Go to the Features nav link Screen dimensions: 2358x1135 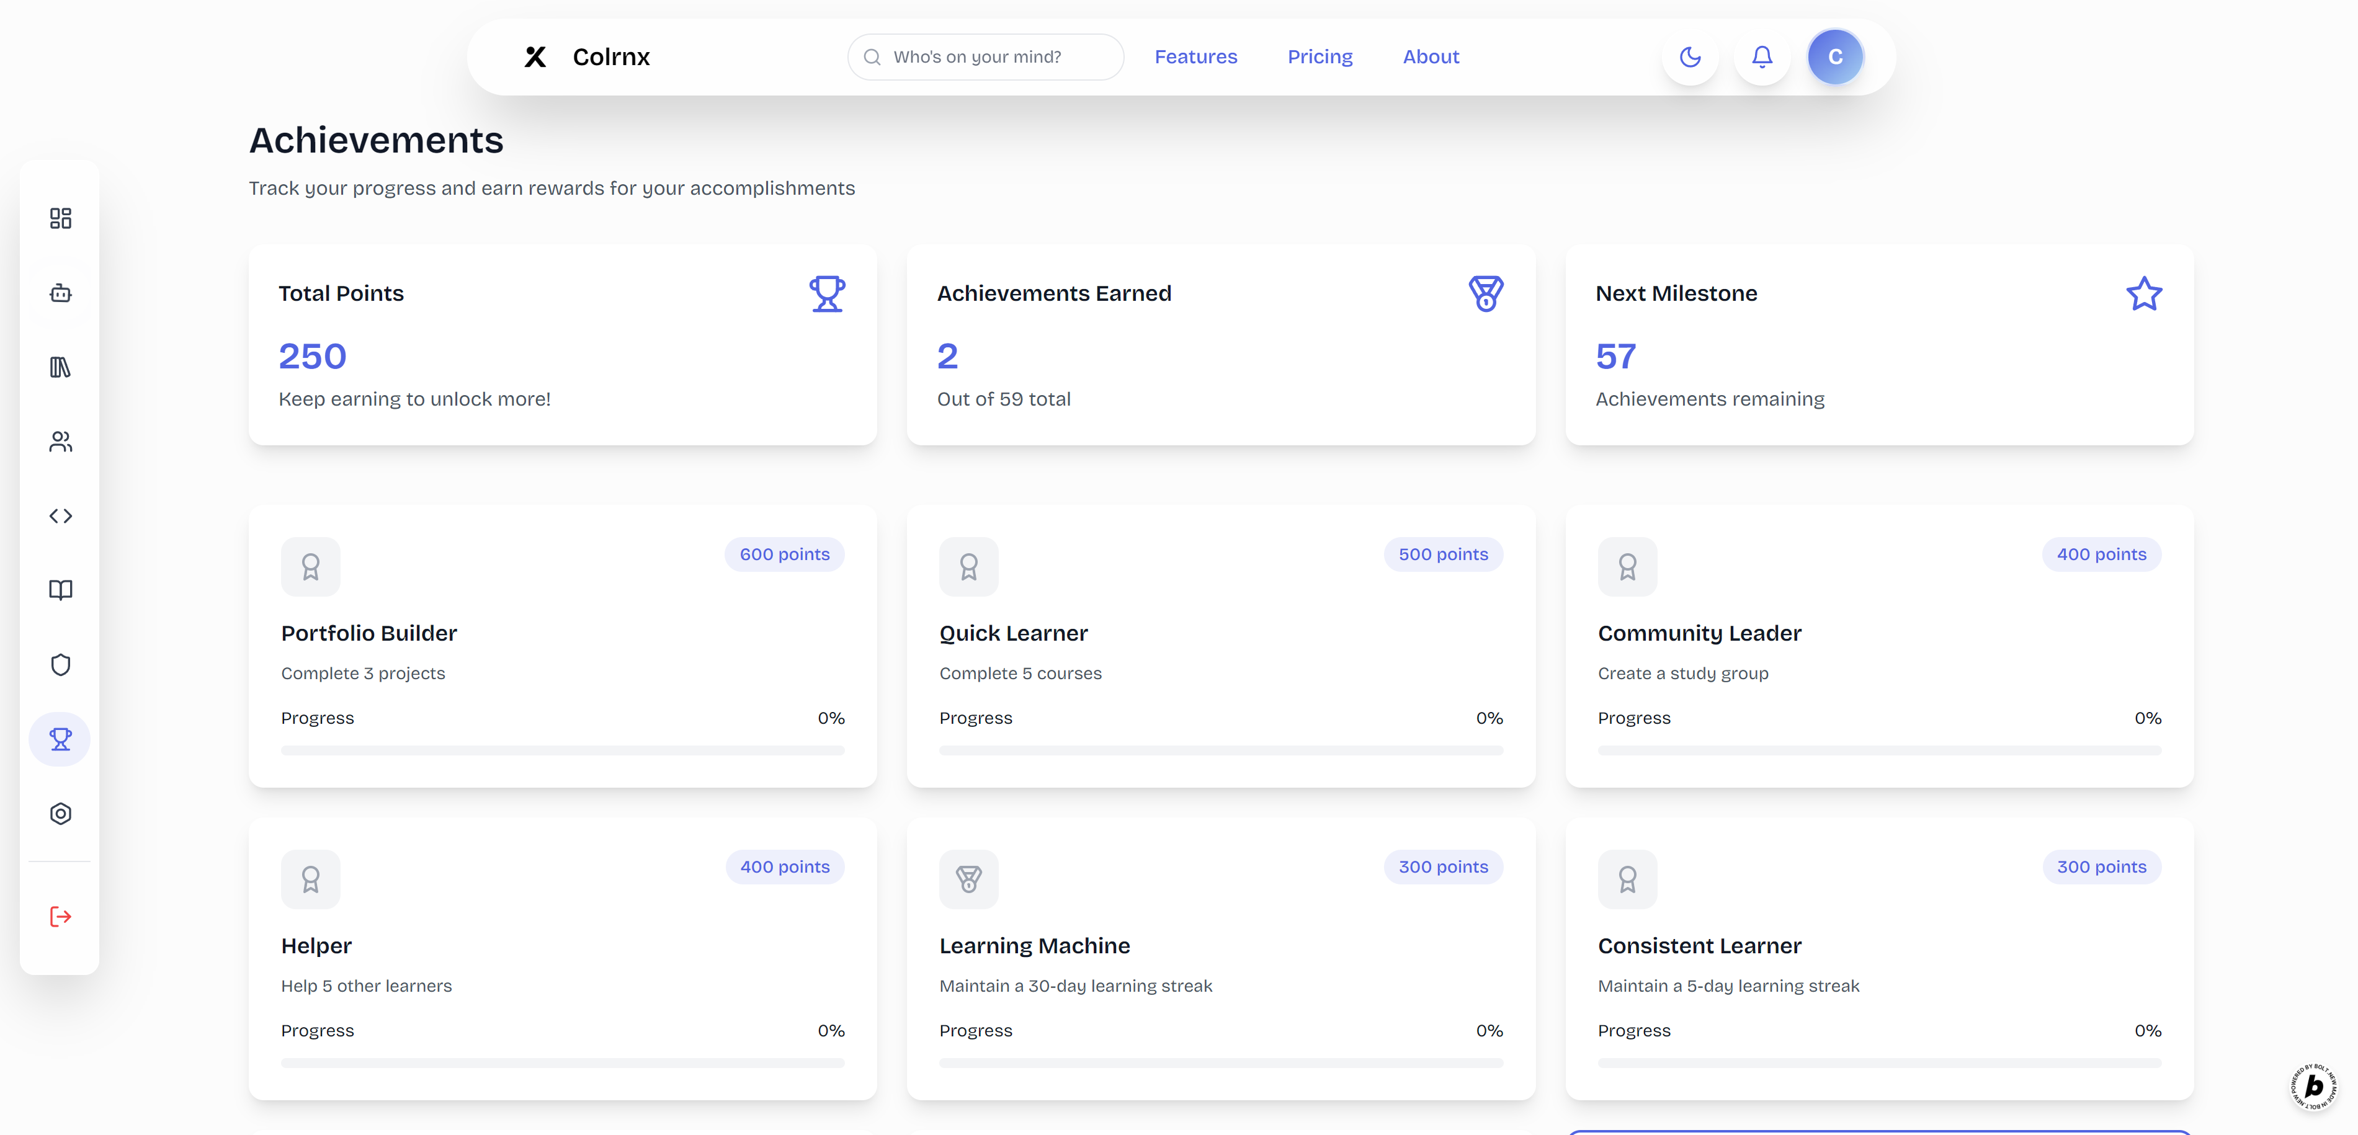1195,57
